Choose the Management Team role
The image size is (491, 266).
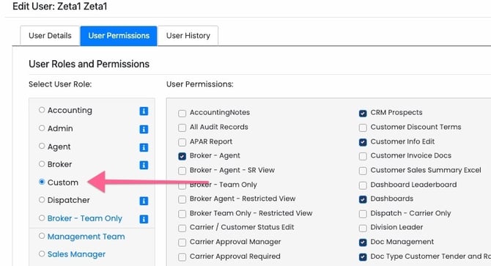pyautogui.click(x=42, y=236)
